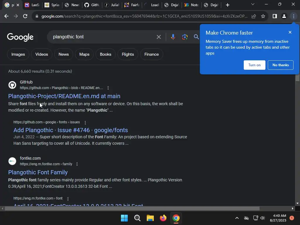Show hidden system tray icons
The image size is (300, 225).
click(237, 218)
